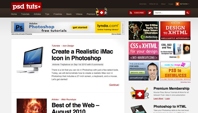This screenshot has height=113, width=198.
Task: Click the Learn More link
Action: click(x=158, y=99)
